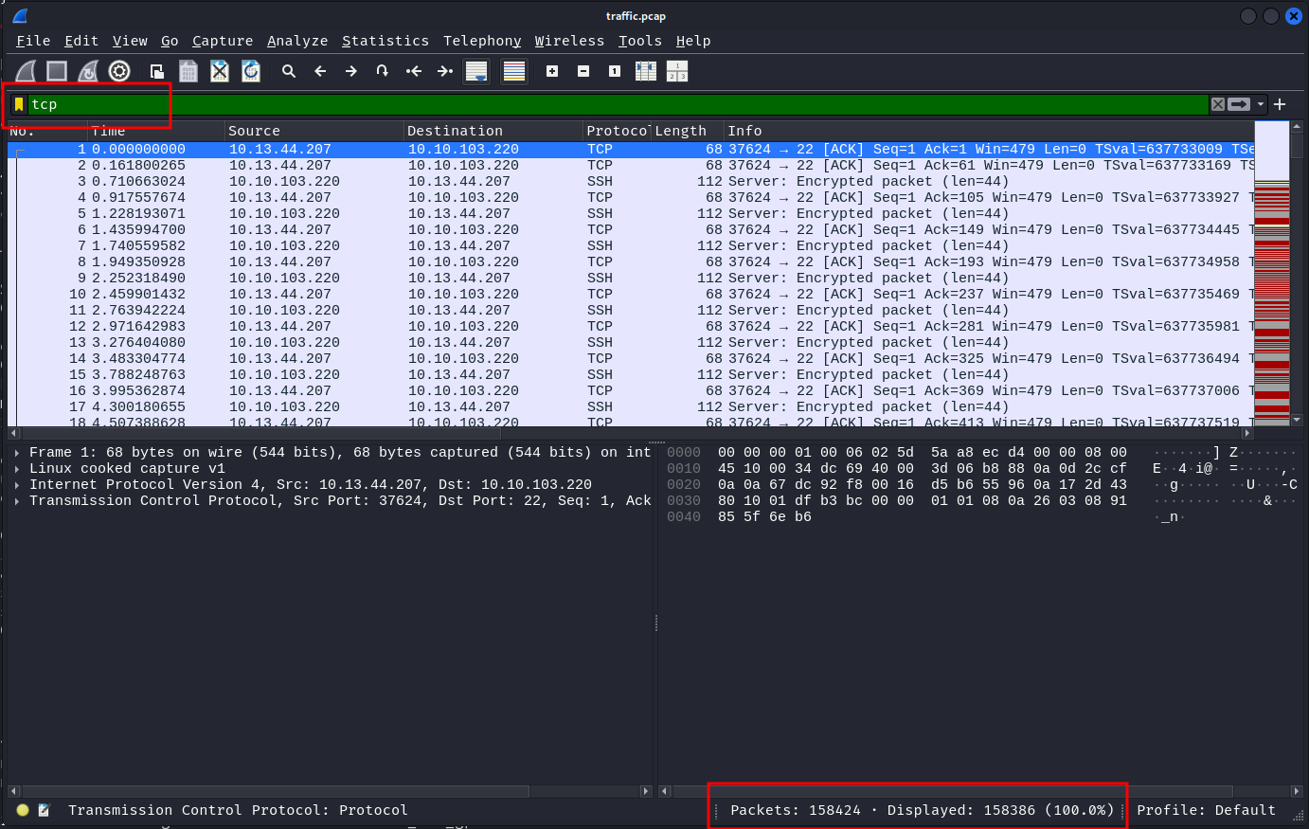Image resolution: width=1309 pixels, height=829 pixels.
Task: Apply display filter with arrow button
Action: 1239,104
